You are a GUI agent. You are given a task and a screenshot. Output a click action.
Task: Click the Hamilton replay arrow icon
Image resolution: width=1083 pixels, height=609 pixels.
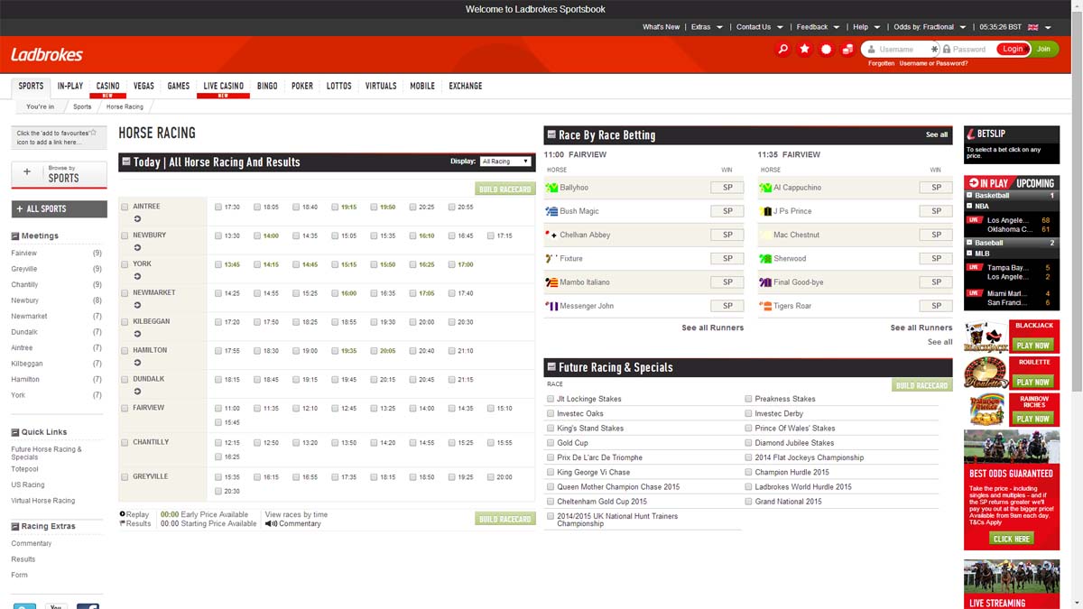tap(137, 364)
